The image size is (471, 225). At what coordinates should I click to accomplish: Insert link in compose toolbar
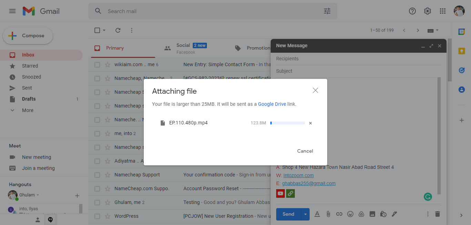339,214
